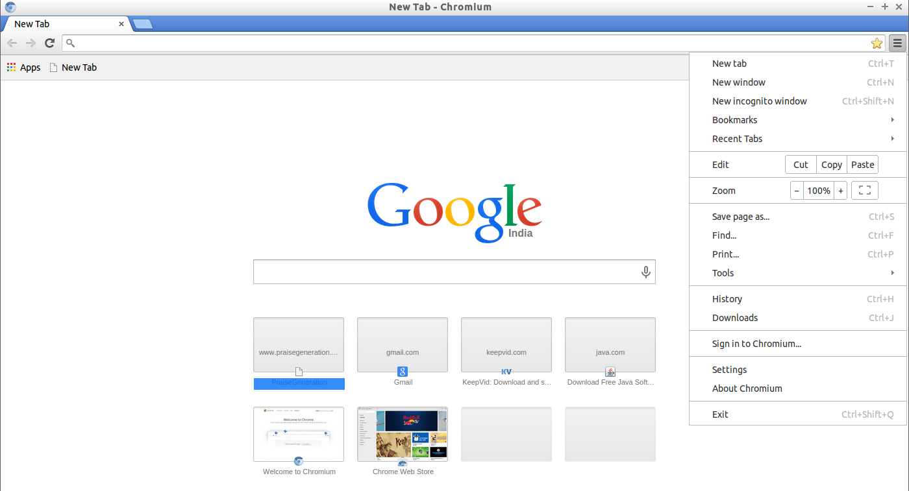
Task: Bookmark this page with the star icon
Action: 877,43
